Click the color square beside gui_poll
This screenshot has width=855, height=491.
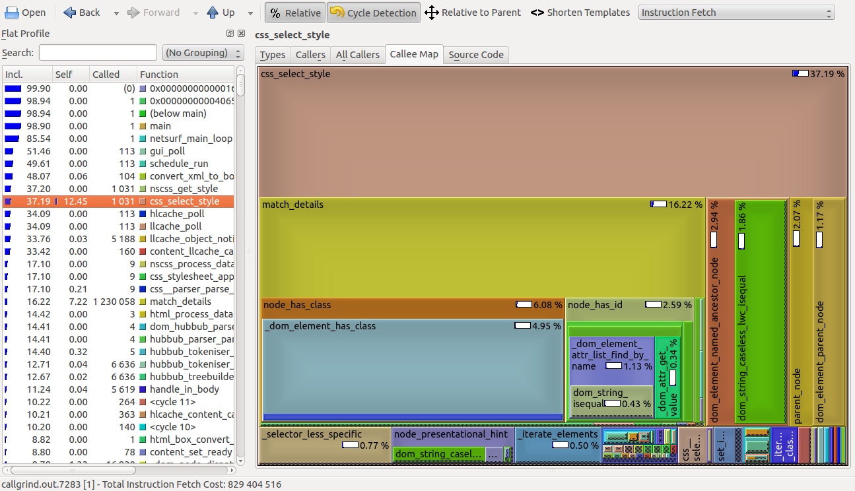point(143,151)
